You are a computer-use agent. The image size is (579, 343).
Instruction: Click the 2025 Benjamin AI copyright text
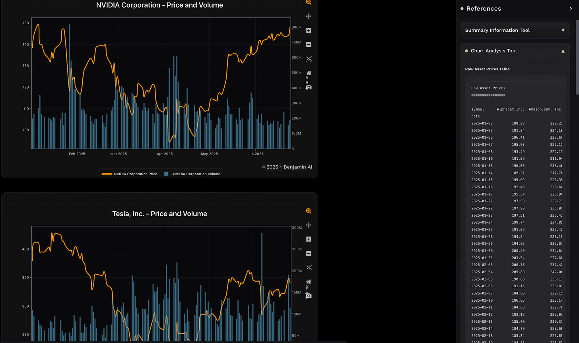287,167
